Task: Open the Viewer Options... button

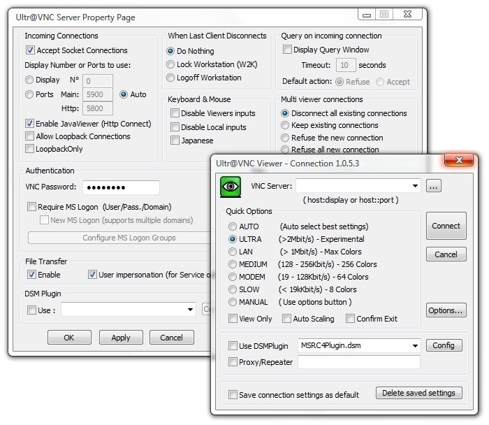Action: [x=446, y=310]
